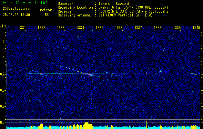
Task: Click the HROFFT title text
Action: point(20,3)
